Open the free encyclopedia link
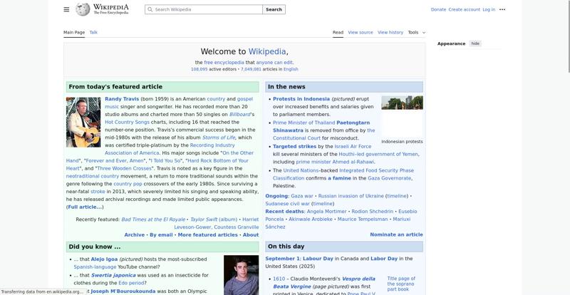570x295 pixels. [x=224, y=63]
